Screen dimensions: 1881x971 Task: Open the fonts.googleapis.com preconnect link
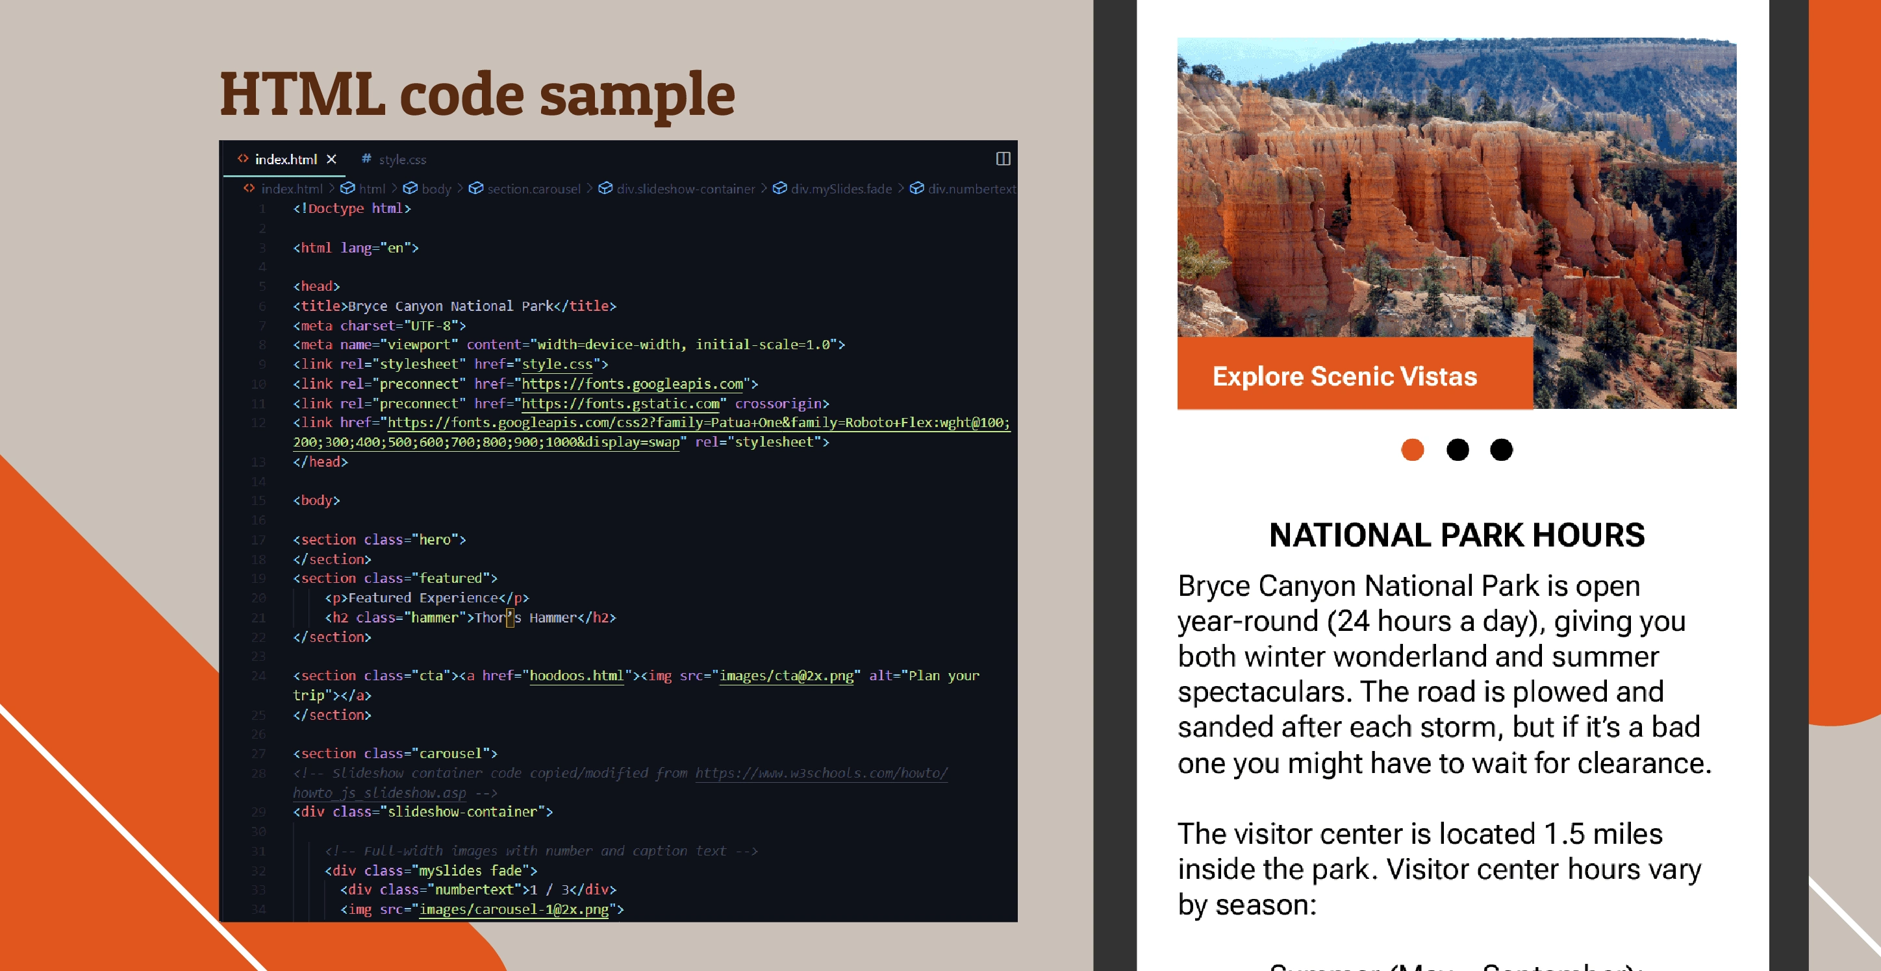pos(633,384)
